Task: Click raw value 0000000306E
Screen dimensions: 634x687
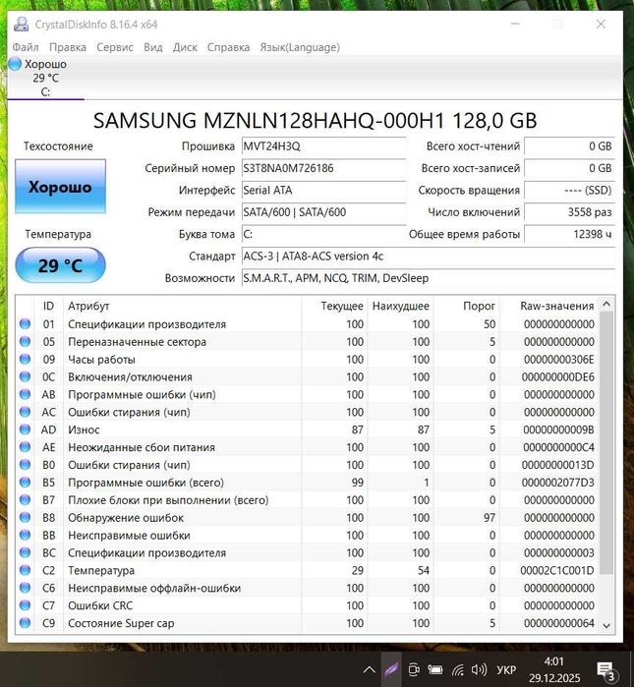Action: click(558, 360)
